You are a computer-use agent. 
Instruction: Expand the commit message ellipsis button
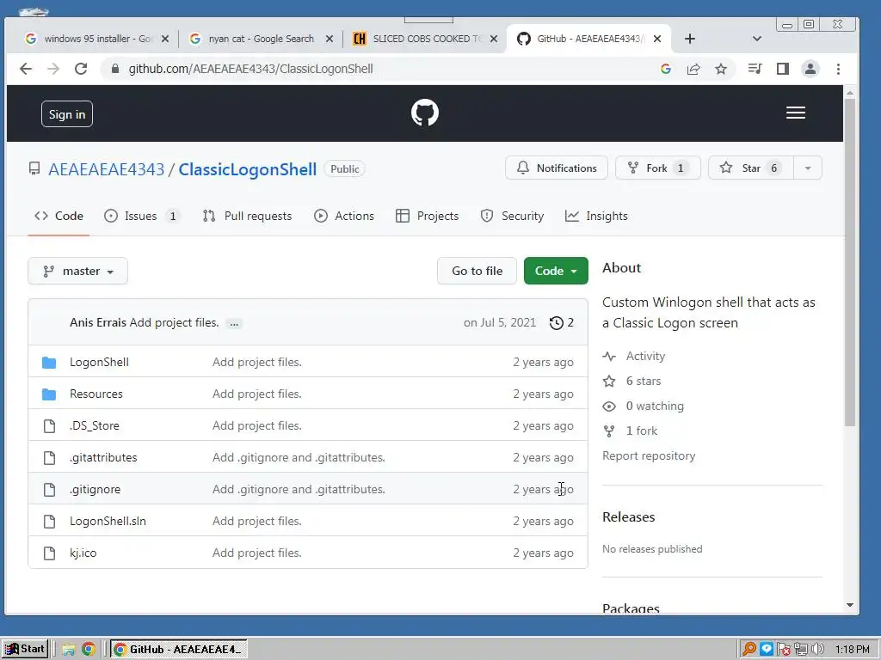tap(234, 323)
